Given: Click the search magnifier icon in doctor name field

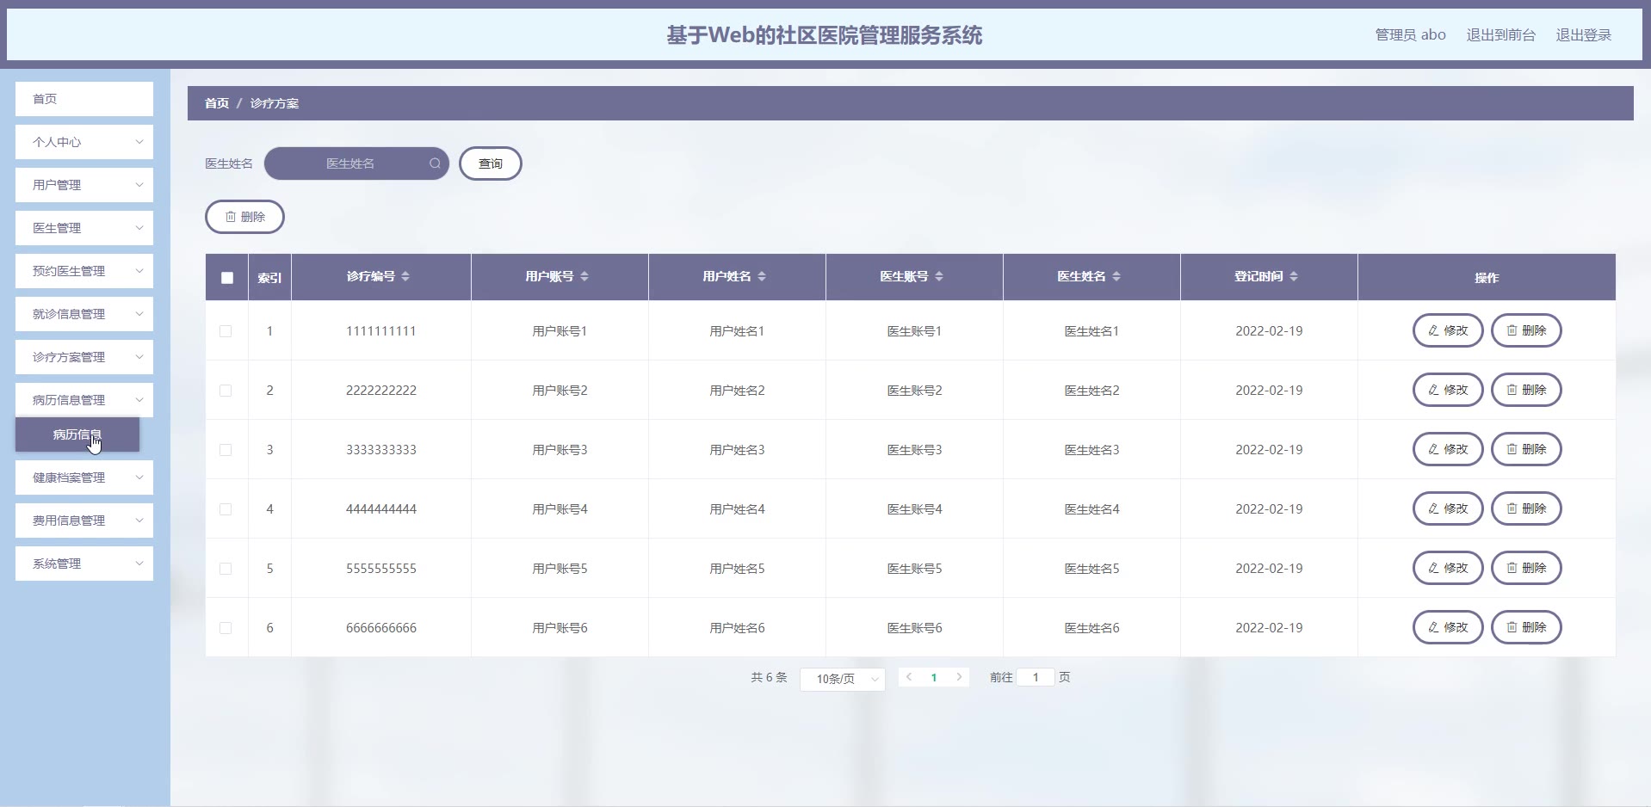Looking at the screenshot, I should (x=435, y=163).
